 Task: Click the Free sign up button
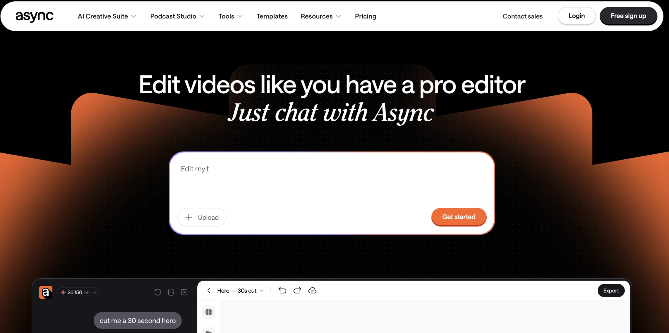pos(628,16)
